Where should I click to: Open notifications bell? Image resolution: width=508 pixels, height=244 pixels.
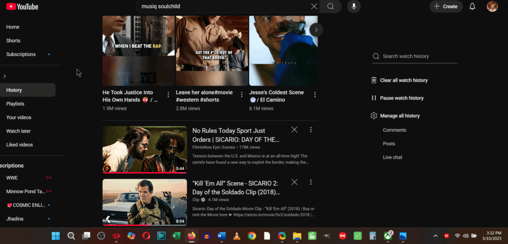click(472, 6)
